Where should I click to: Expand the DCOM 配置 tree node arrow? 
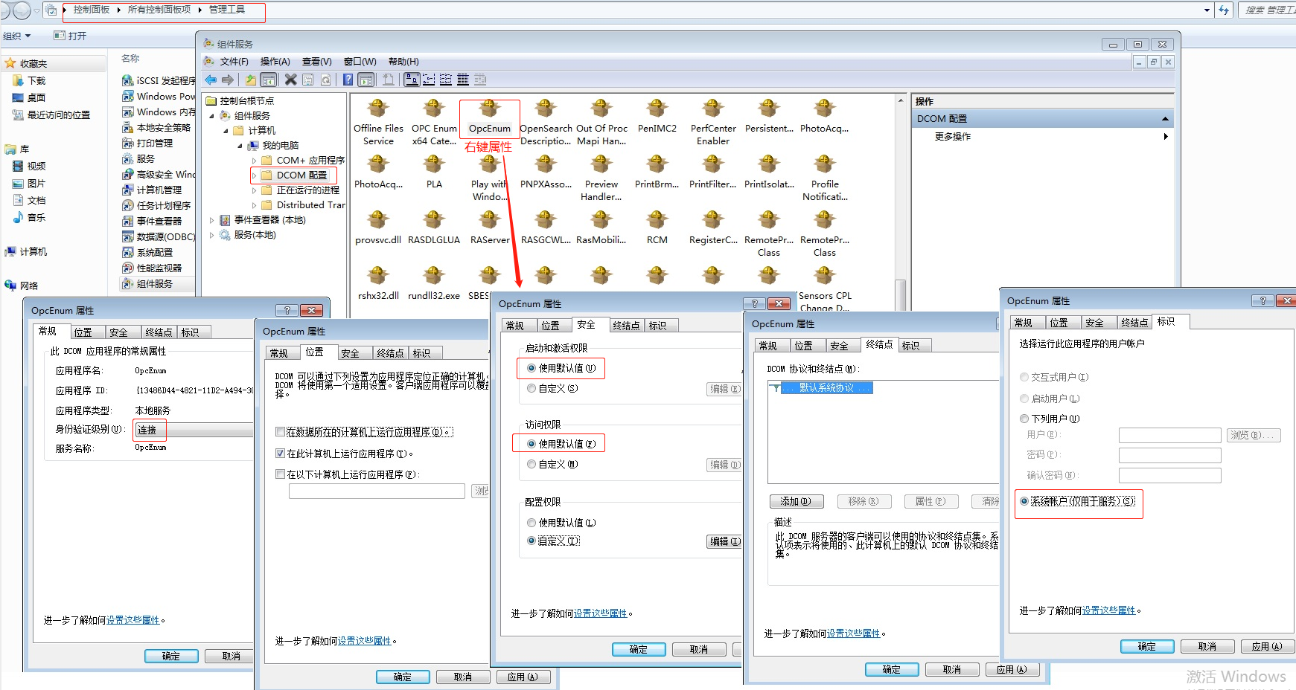(254, 175)
